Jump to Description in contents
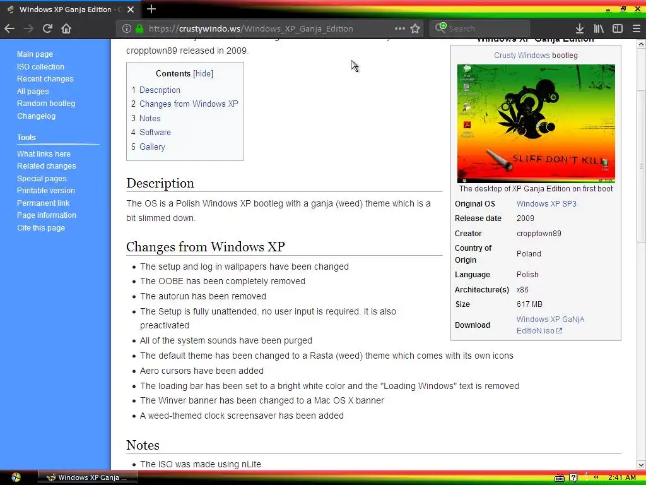Image resolution: width=646 pixels, height=485 pixels. (160, 90)
